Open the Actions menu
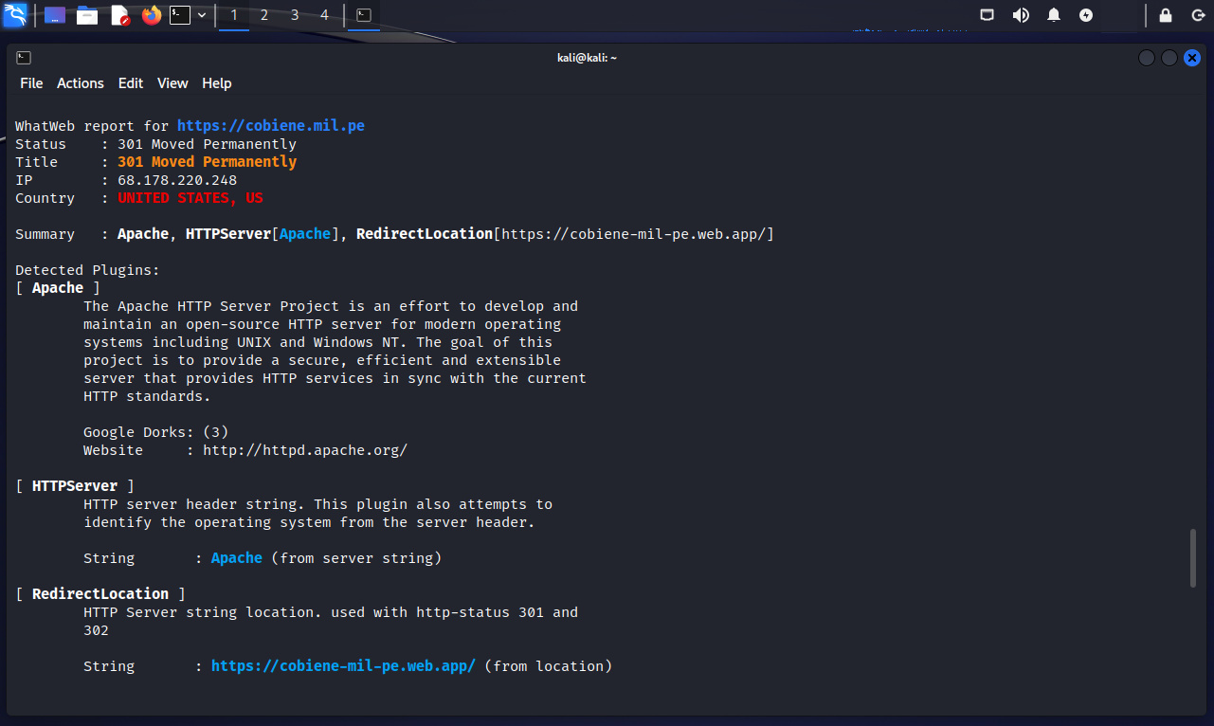Viewport: 1214px width, 726px height. (81, 83)
